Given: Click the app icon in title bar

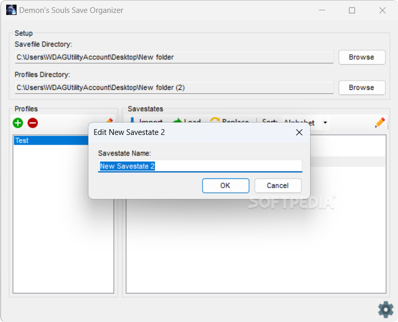Looking at the screenshot, I should [11, 10].
